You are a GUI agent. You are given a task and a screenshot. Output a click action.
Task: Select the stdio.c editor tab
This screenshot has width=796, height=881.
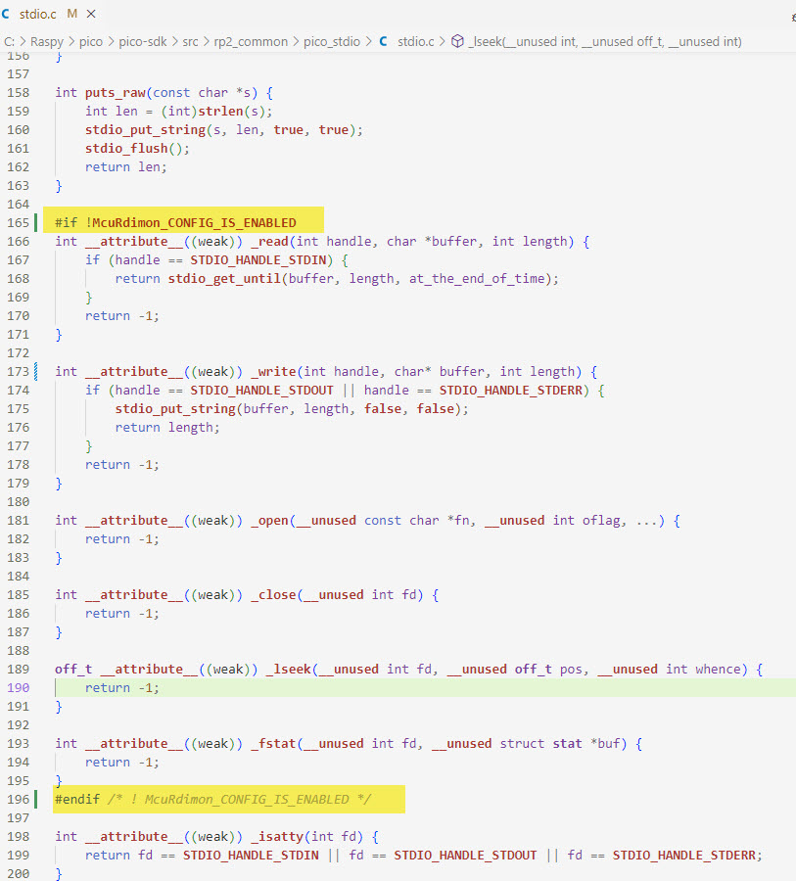(x=37, y=15)
